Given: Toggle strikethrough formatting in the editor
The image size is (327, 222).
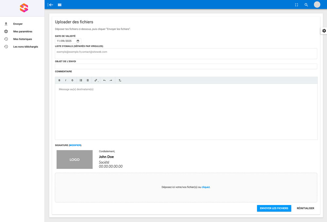Looking at the screenshot, I should pos(72,80).
